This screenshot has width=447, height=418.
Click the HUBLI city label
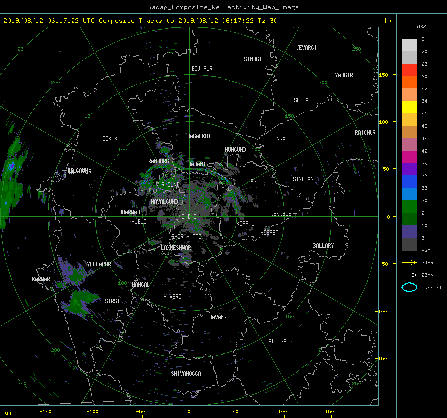139,221
